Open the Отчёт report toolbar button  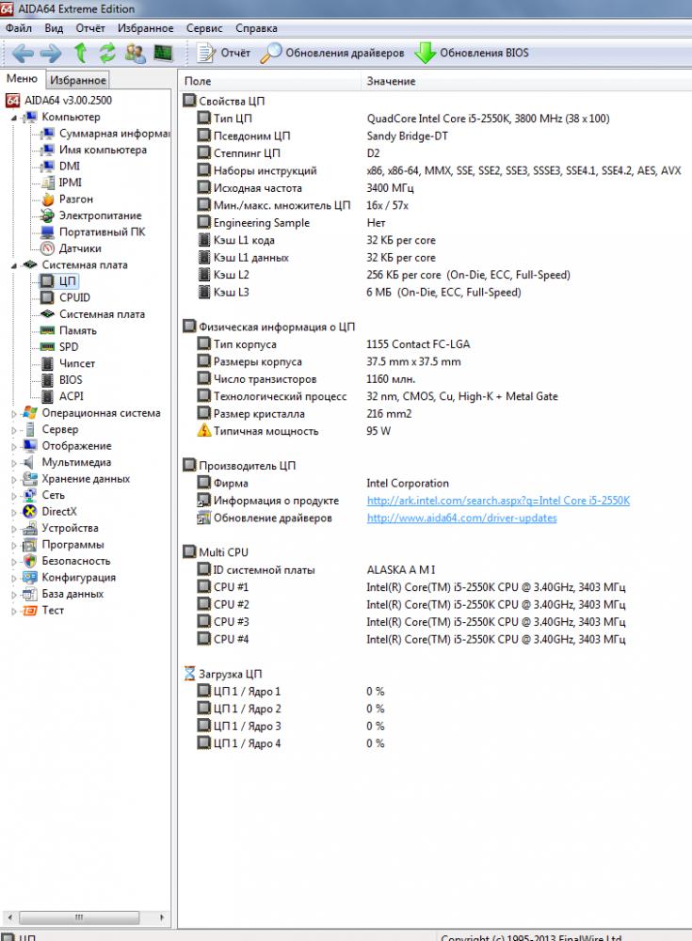click(x=223, y=53)
